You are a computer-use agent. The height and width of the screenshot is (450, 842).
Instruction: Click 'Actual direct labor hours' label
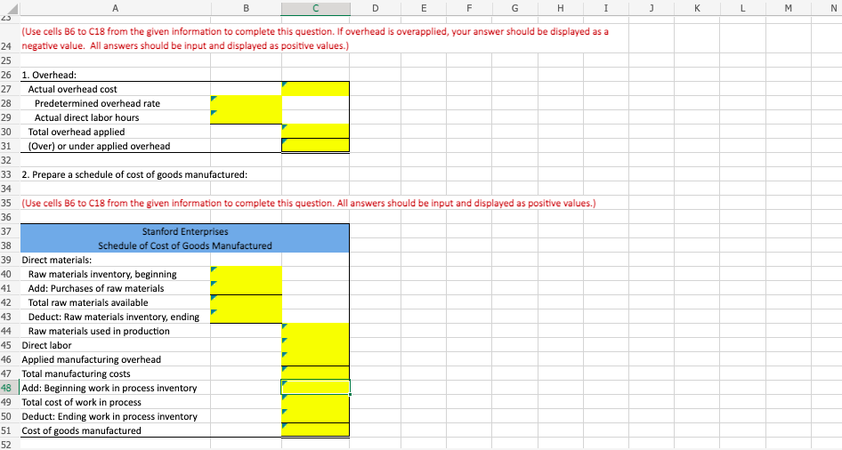pos(87,117)
